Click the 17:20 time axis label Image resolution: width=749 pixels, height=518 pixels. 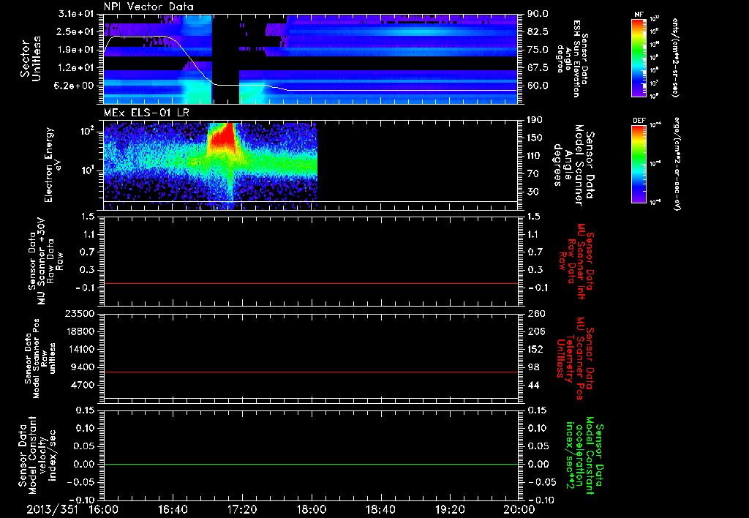tap(242, 509)
